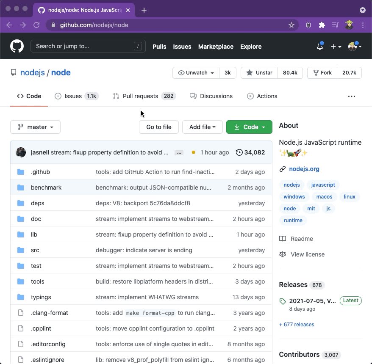This screenshot has width=372, height=364.
Task: Open the Chrome three-dot menu
Action: 363,25
